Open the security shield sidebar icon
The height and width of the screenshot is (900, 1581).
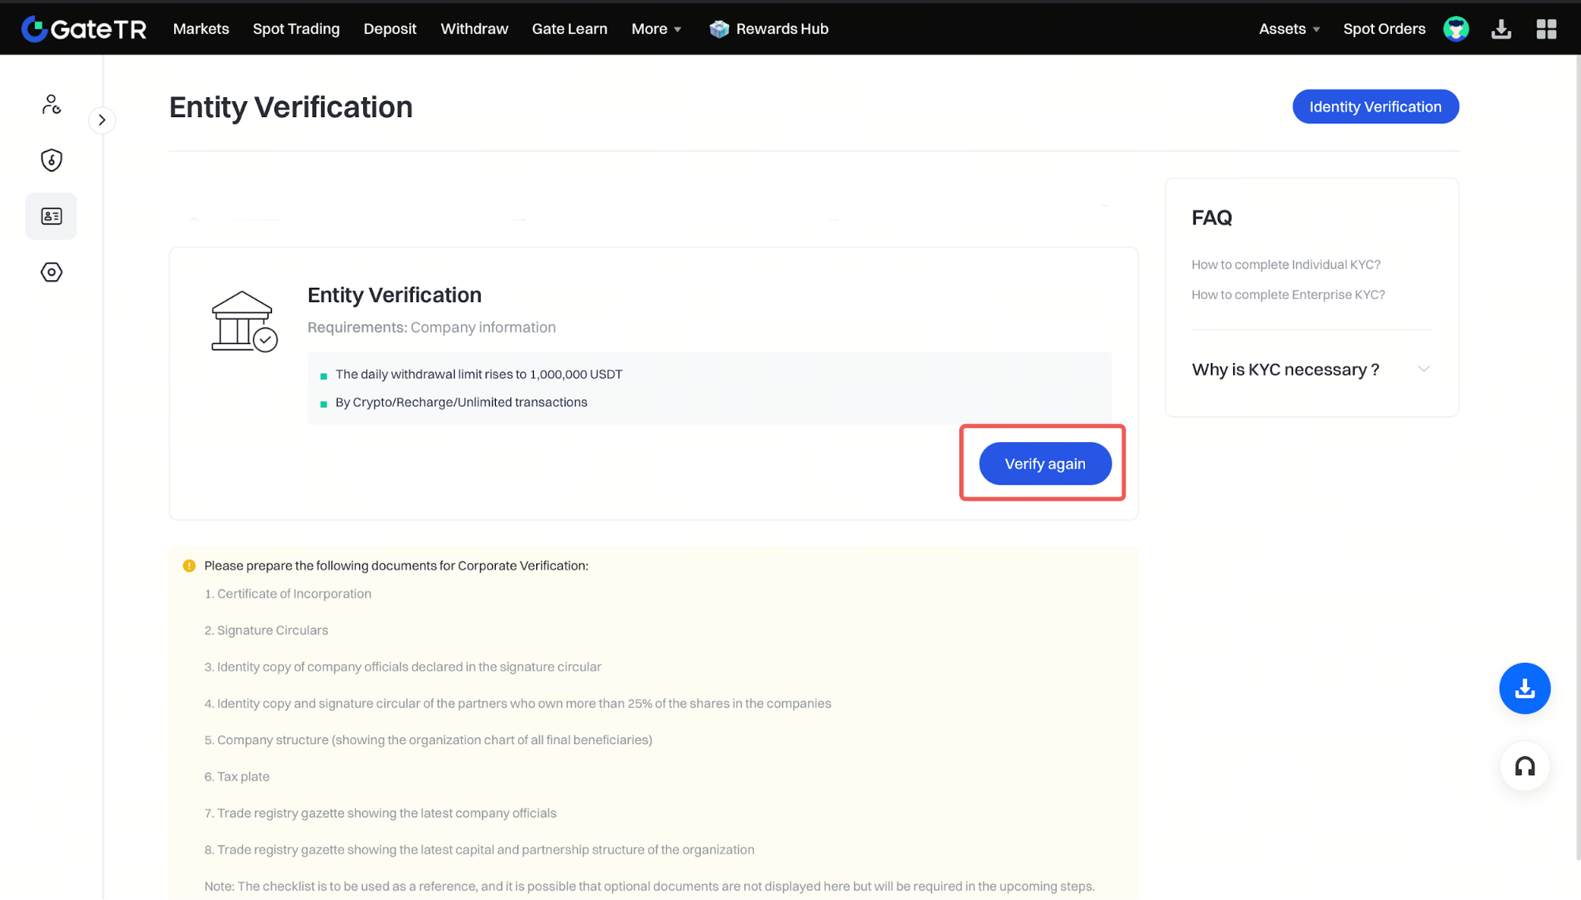(51, 161)
